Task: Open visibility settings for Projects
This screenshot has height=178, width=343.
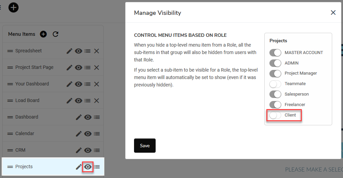Action: 88,167
